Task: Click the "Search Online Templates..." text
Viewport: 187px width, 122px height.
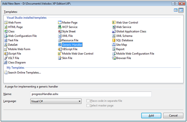Action: [x=24, y=72]
